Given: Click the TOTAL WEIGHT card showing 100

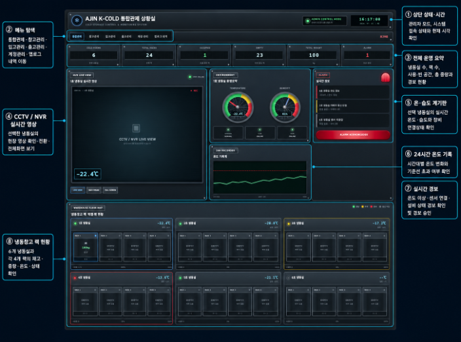Looking at the screenshot, I should (314, 55).
